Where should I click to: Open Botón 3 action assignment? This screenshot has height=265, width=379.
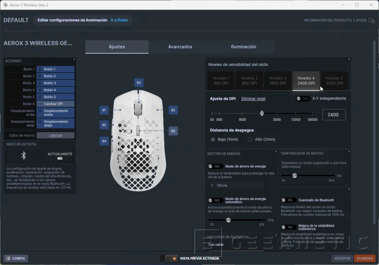click(56, 83)
